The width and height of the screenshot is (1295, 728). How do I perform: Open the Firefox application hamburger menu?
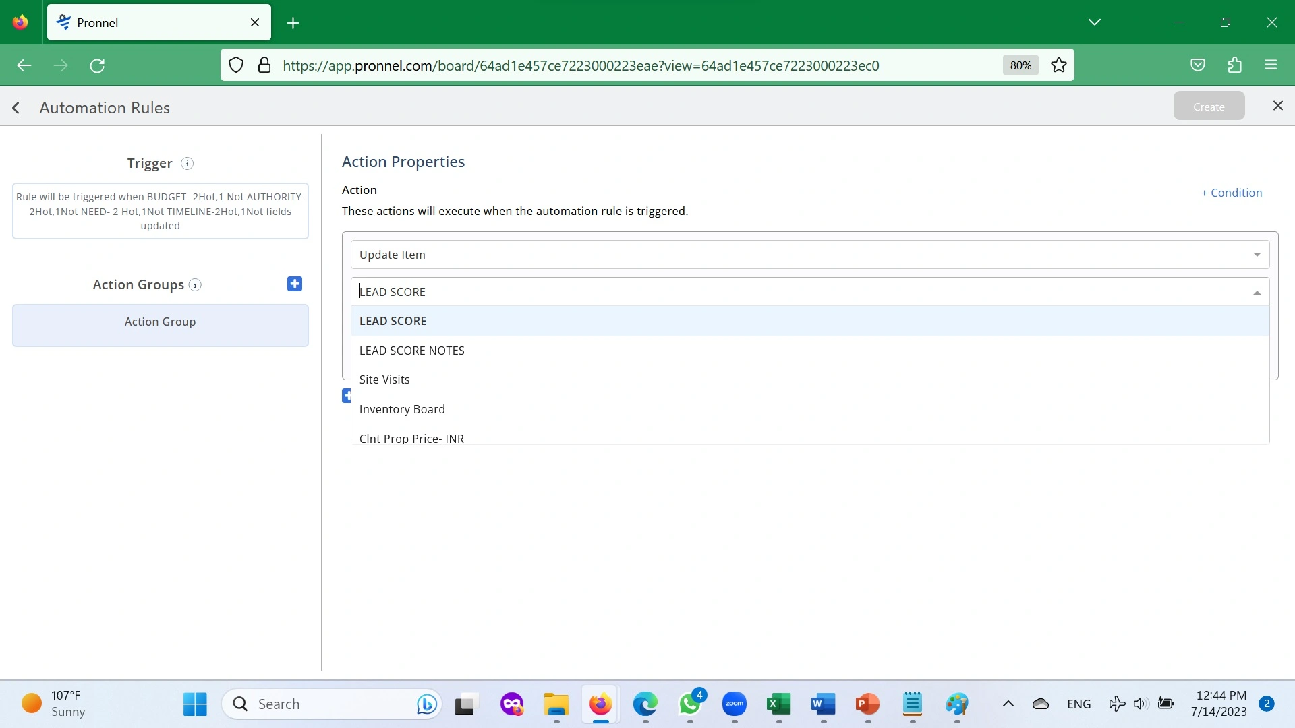1271,65
